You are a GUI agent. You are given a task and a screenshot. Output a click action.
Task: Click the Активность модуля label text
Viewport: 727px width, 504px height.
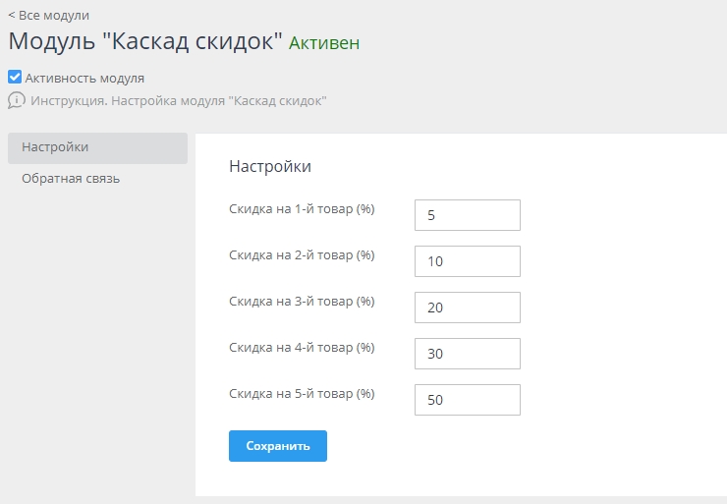tap(84, 78)
